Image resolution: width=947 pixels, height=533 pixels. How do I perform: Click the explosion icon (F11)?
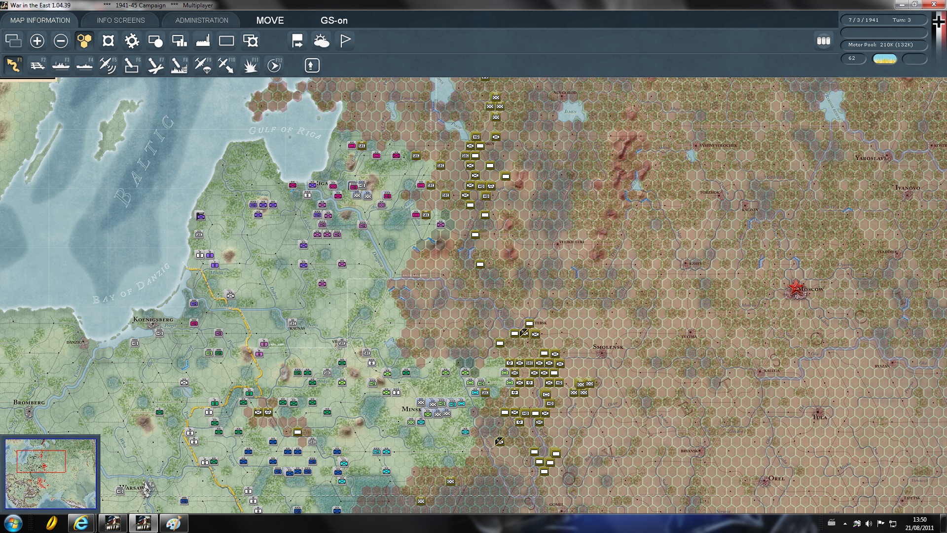point(251,65)
